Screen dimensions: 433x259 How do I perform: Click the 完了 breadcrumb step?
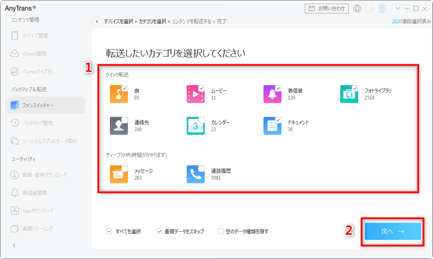pos(221,22)
